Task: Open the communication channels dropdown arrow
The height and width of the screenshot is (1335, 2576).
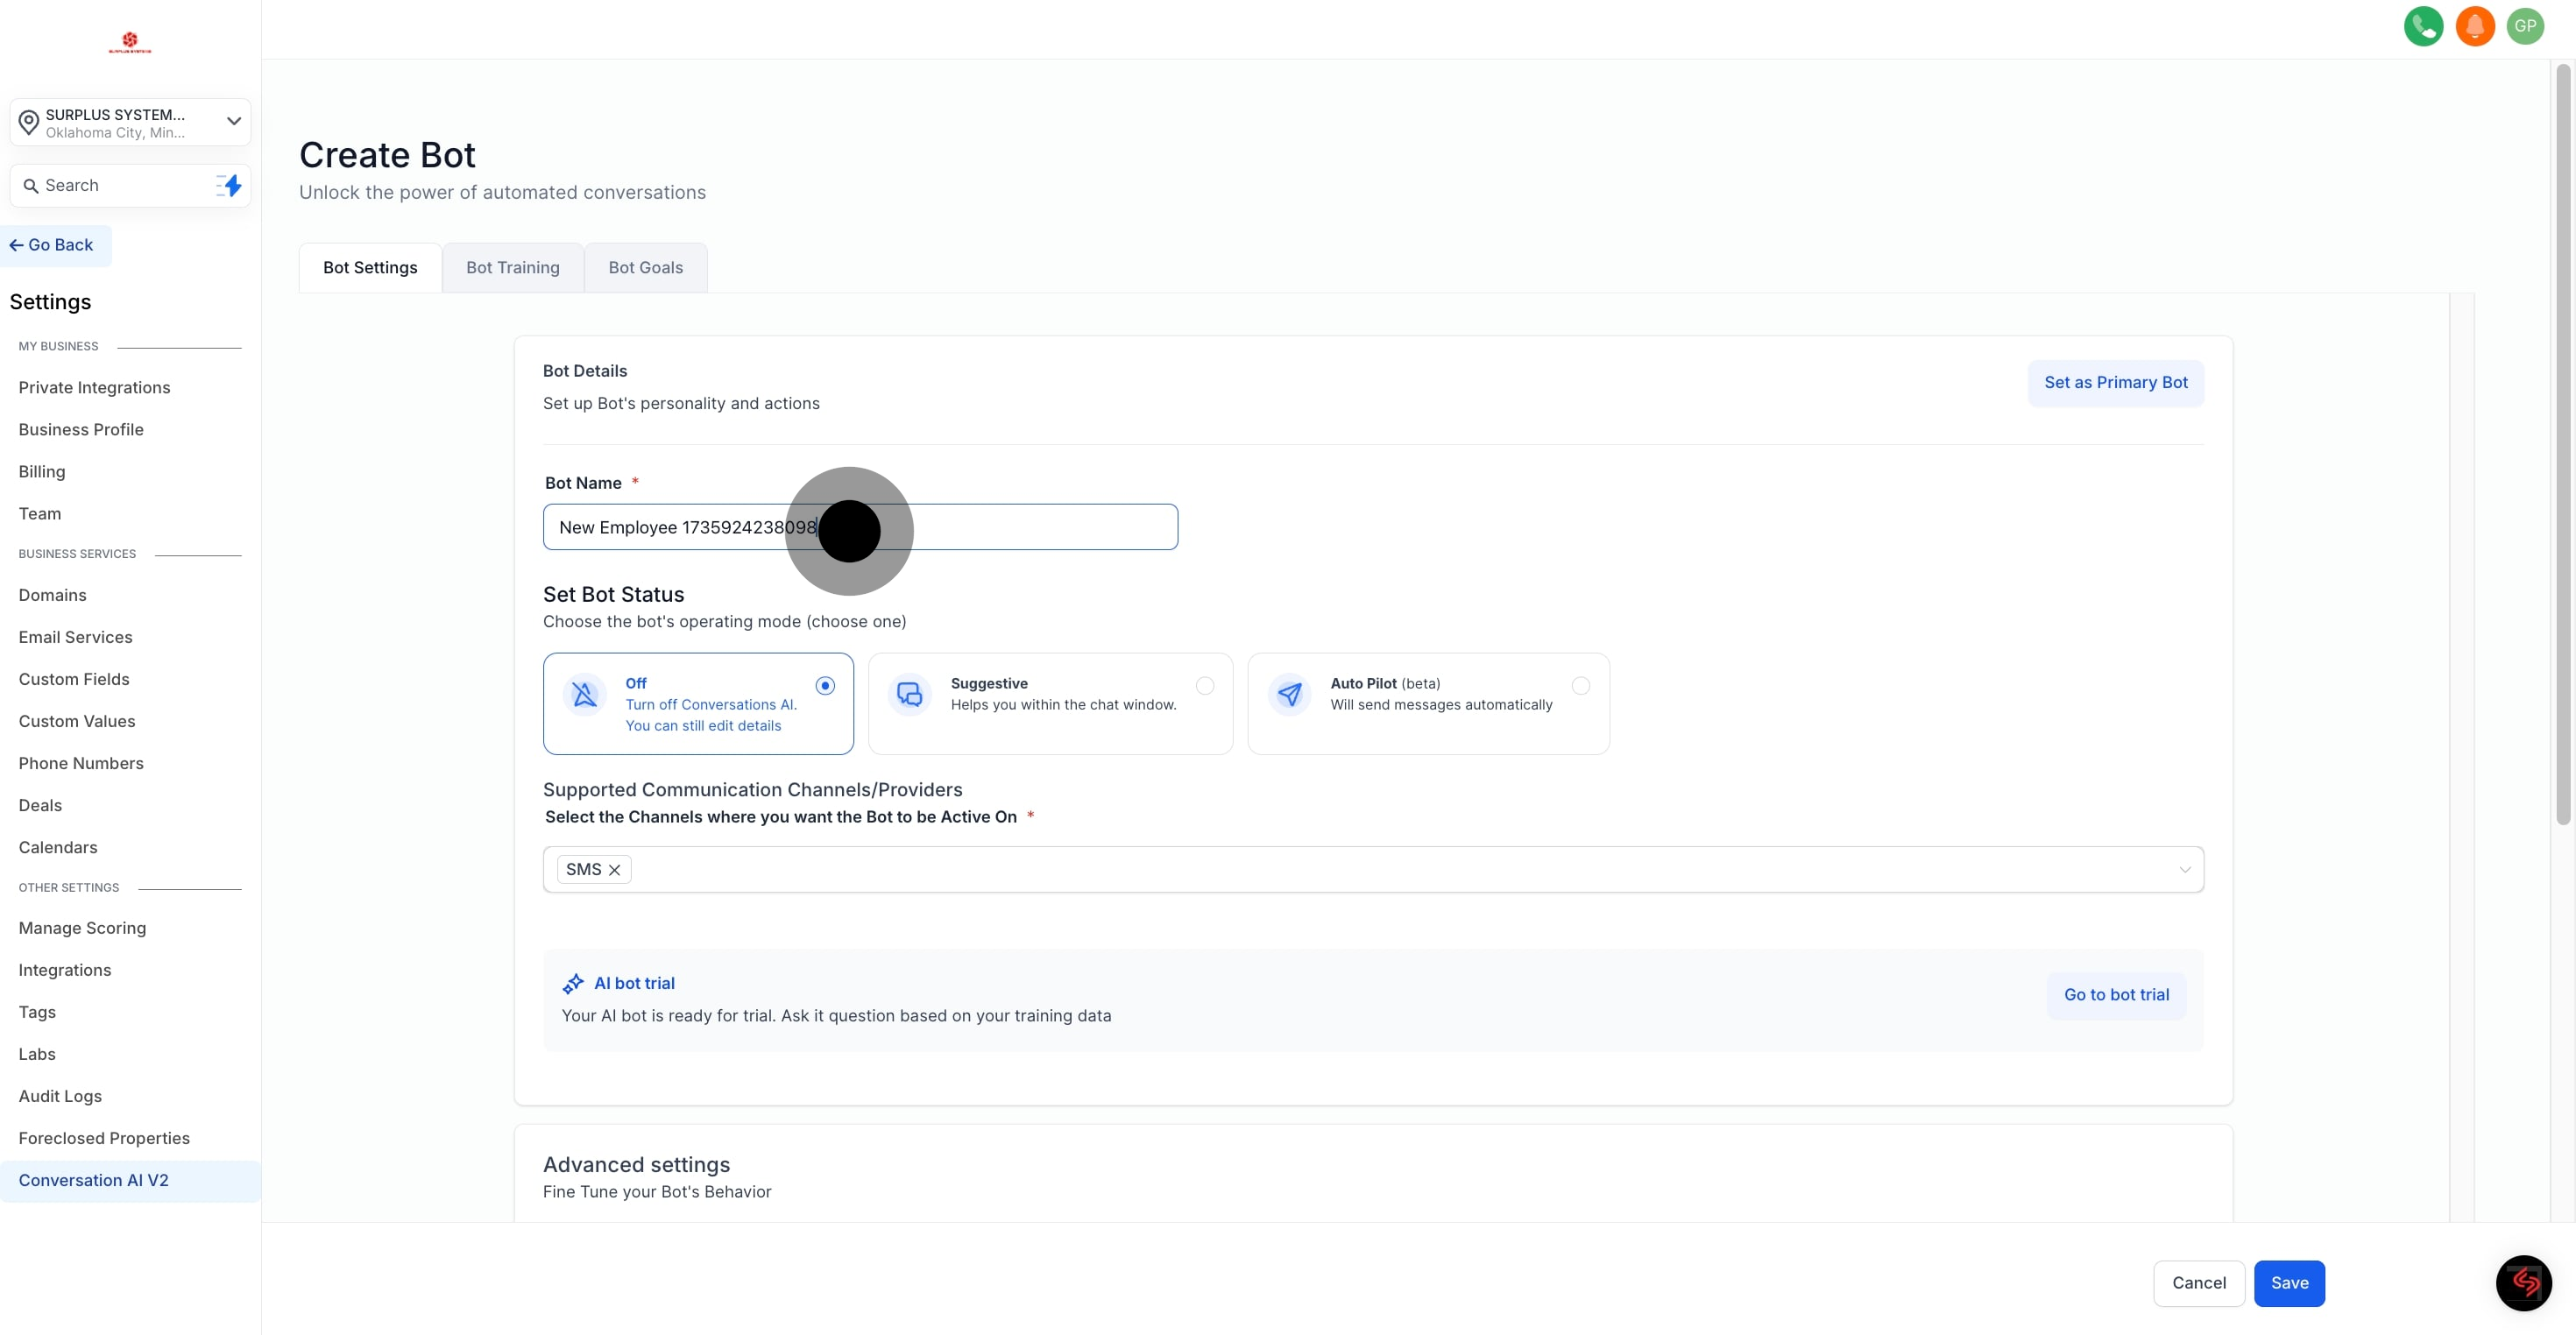Action: click(x=2184, y=870)
